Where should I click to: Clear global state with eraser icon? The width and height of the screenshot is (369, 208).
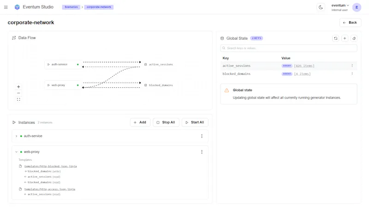click(x=354, y=38)
